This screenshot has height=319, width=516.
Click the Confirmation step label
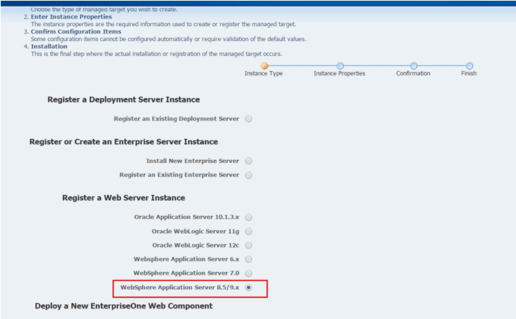pos(413,73)
